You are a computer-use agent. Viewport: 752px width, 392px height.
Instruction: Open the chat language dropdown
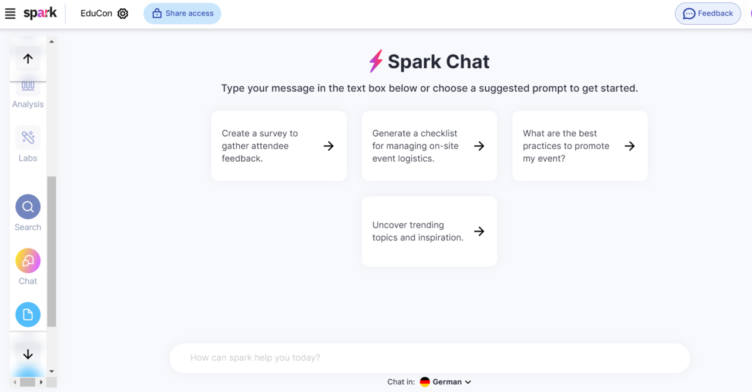tap(448, 381)
